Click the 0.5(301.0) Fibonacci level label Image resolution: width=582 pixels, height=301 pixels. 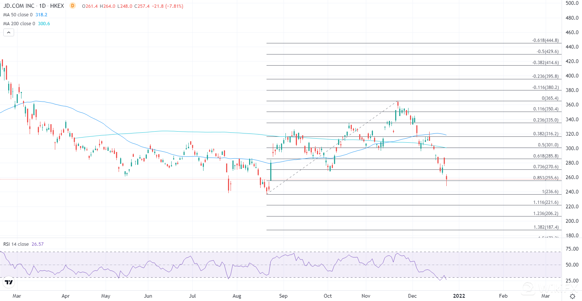548,145
